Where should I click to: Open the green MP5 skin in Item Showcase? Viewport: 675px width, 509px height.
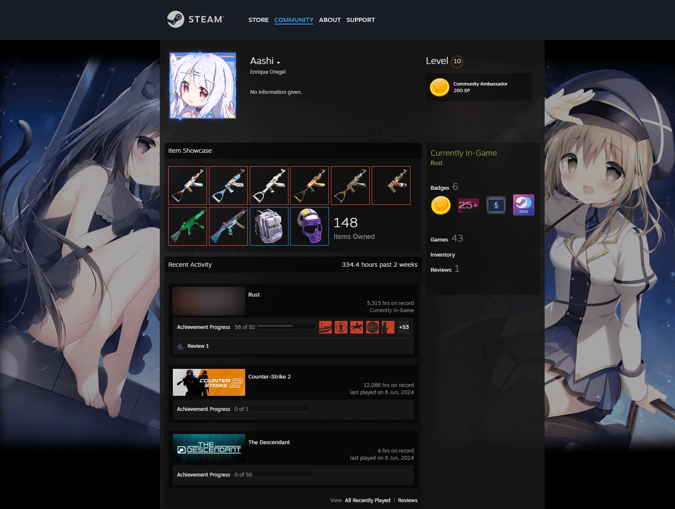(x=187, y=226)
